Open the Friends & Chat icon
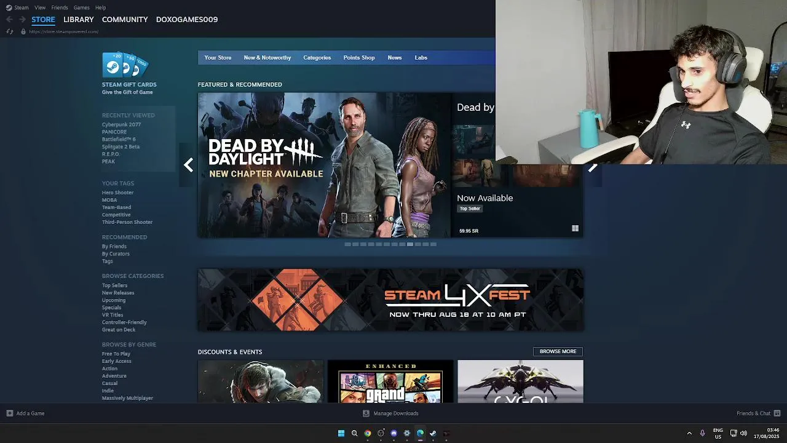This screenshot has height=443, width=787. [777, 413]
